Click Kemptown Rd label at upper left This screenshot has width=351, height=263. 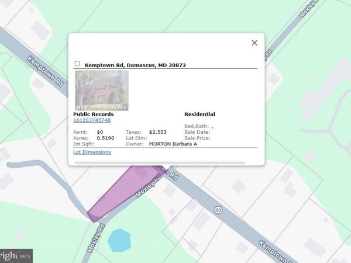coord(46,71)
